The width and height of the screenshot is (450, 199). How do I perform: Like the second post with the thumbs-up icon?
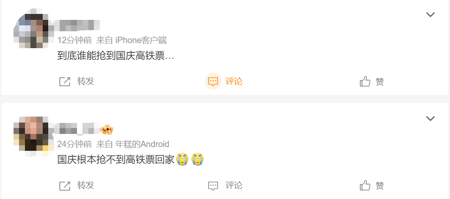point(365,185)
